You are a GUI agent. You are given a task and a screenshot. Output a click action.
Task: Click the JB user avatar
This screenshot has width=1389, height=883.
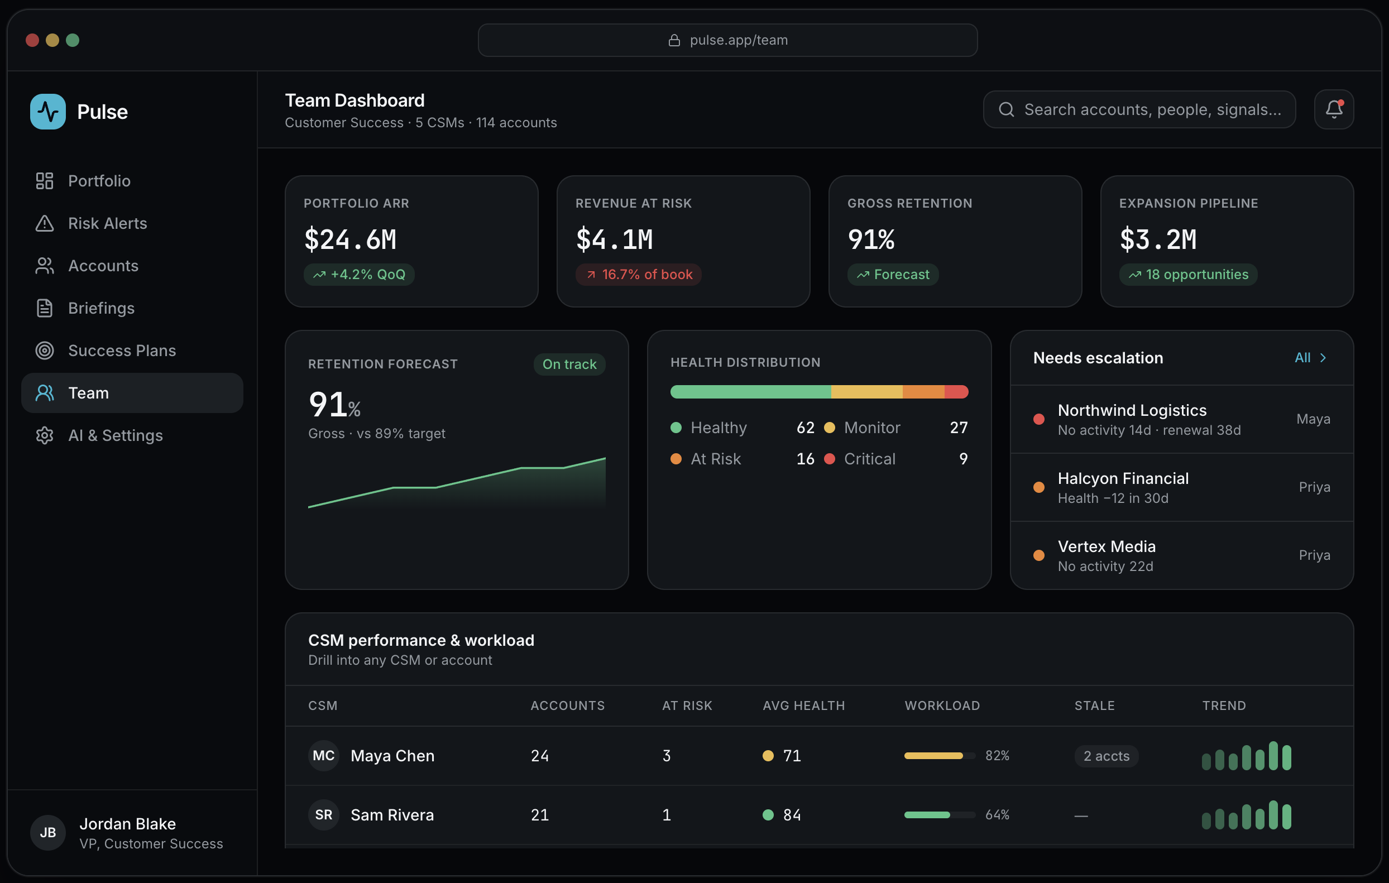(48, 832)
